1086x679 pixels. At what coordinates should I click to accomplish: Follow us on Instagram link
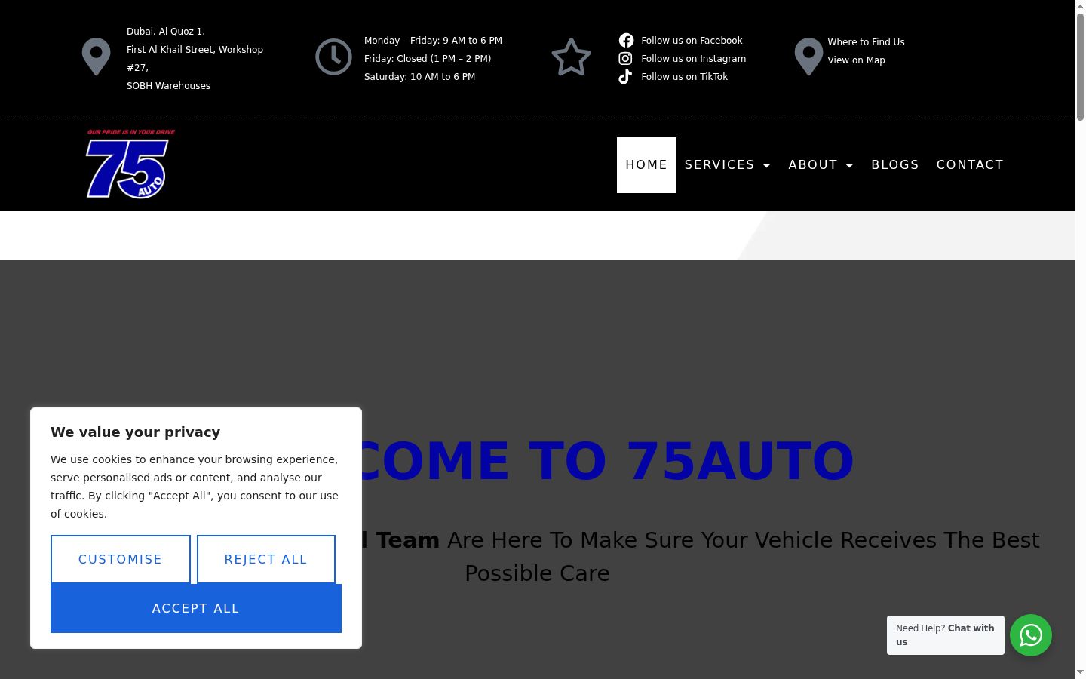point(693,58)
